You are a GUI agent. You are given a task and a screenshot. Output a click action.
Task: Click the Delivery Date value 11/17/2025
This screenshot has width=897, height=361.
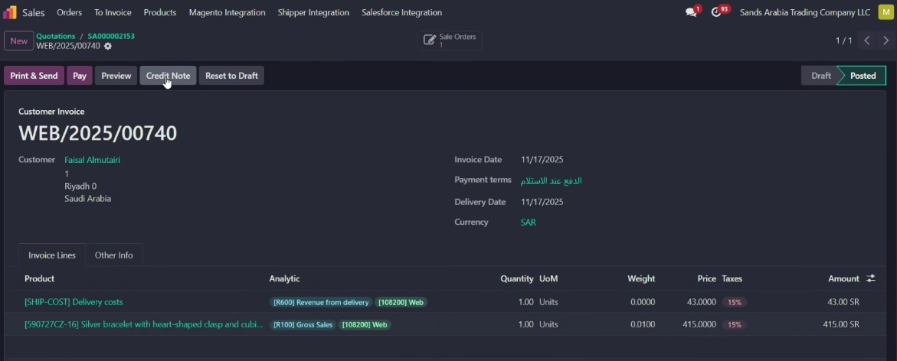[542, 202]
